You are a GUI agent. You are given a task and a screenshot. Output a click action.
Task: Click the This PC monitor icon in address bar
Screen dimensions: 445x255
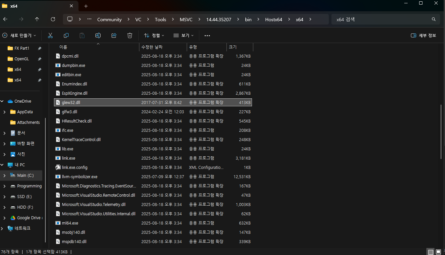pos(70,19)
